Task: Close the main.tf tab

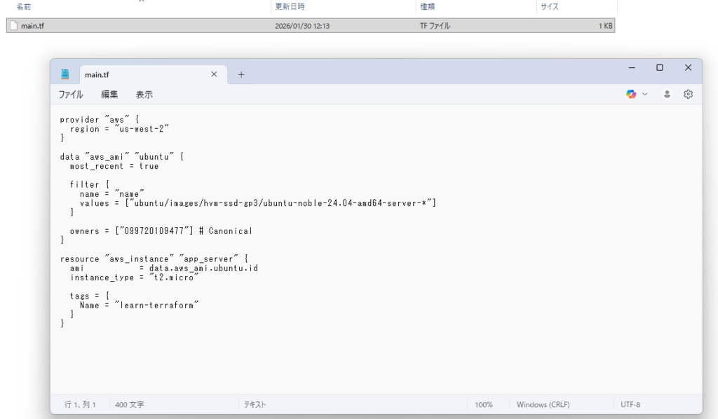Action: click(x=215, y=74)
